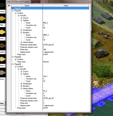Click bomber Count value 34
This screenshot has height=116, width=113.
coord(44,40)
